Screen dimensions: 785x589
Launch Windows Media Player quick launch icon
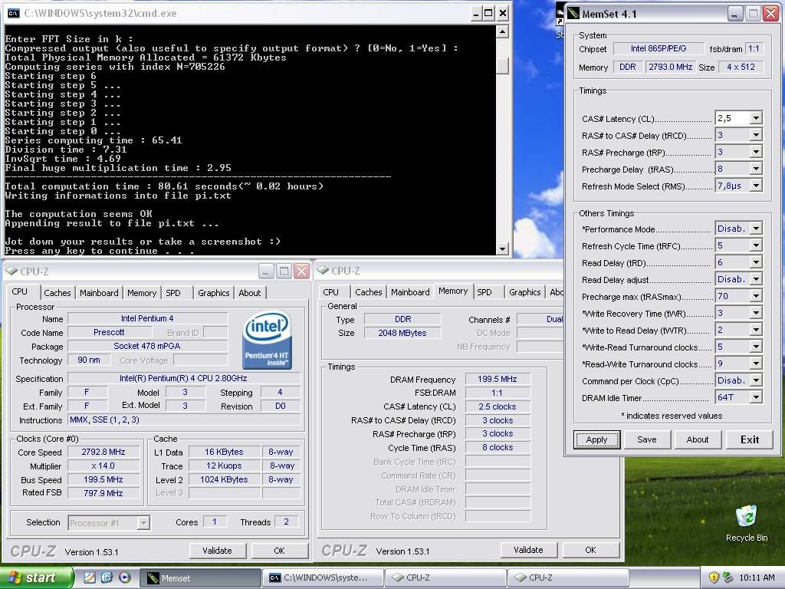tap(125, 577)
